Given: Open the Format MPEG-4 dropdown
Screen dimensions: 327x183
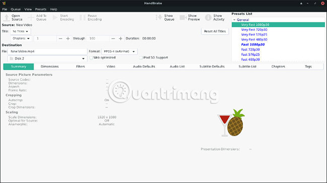Looking at the screenshot, I should [x=119, y=51].
